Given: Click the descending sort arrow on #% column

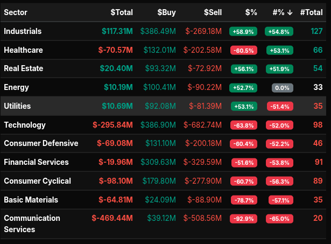Looking at the screenshot, I should tap(288, 12).
